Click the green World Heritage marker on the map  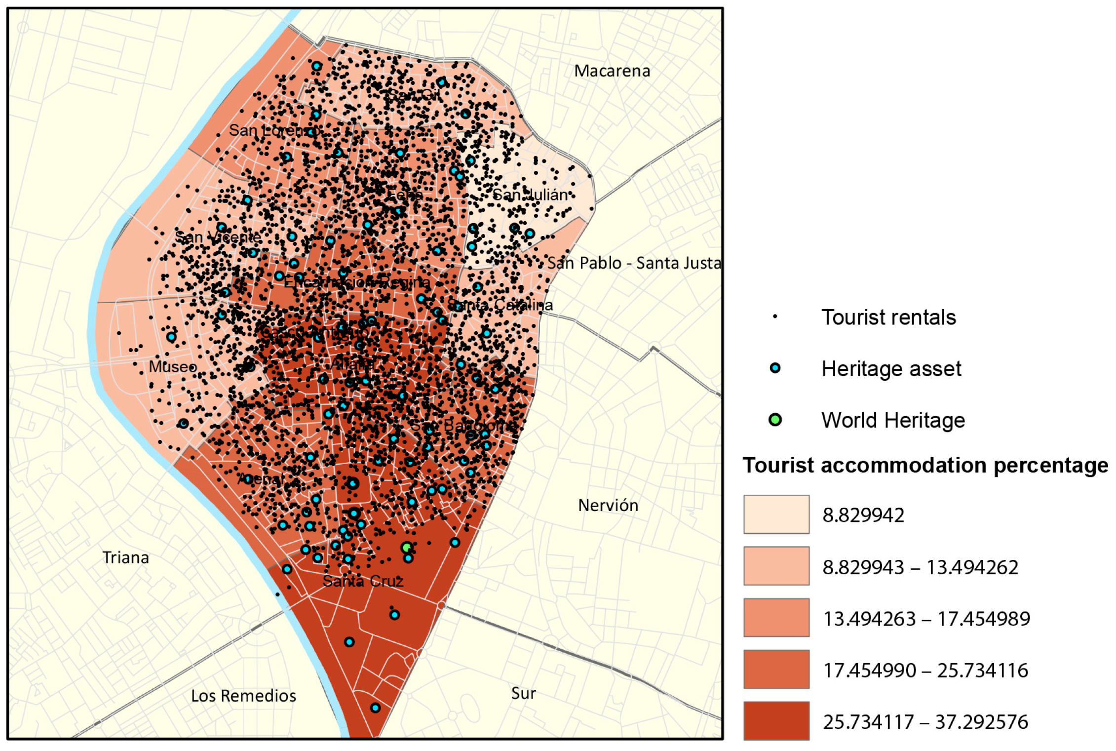pos(406,548)
